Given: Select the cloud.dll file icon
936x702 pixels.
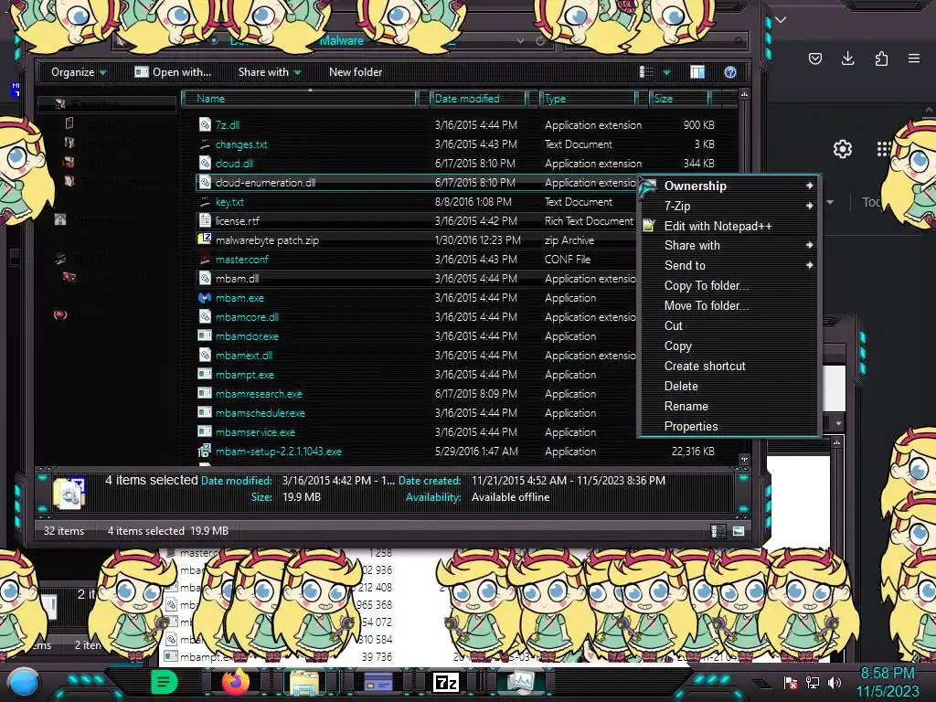Looking at the screenshot, I should pyautogui.click(x=205, y=163).
